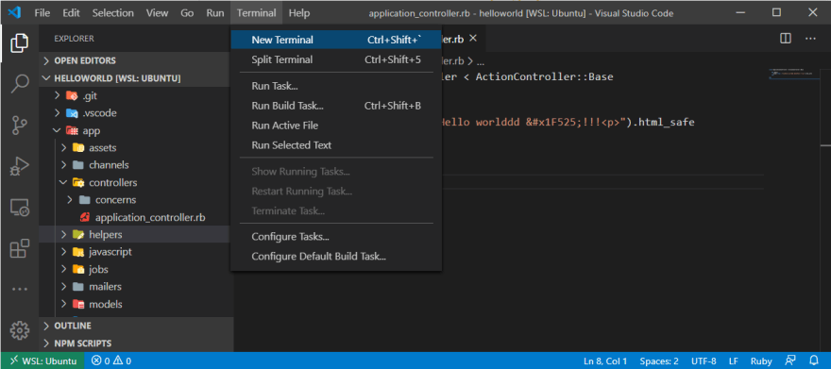Viewport: 831px width, 369px height.
Task: Close the application_controller.rb editor tab
Action: click(x=473, y=39)
